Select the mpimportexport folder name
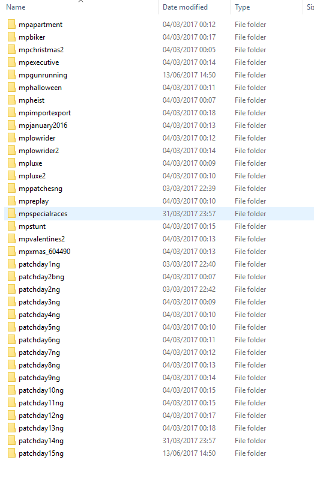This screenshot has width=314, height=478. [45, 113]
